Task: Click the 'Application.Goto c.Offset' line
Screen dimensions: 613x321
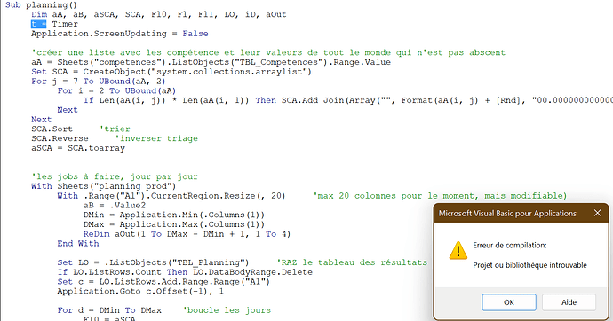Action: click(x=140, y=292)
